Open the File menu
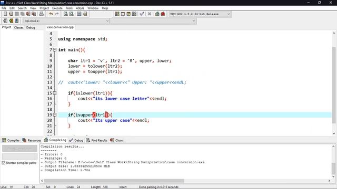Viewport: 337px width, 189px height. (4, 8)
